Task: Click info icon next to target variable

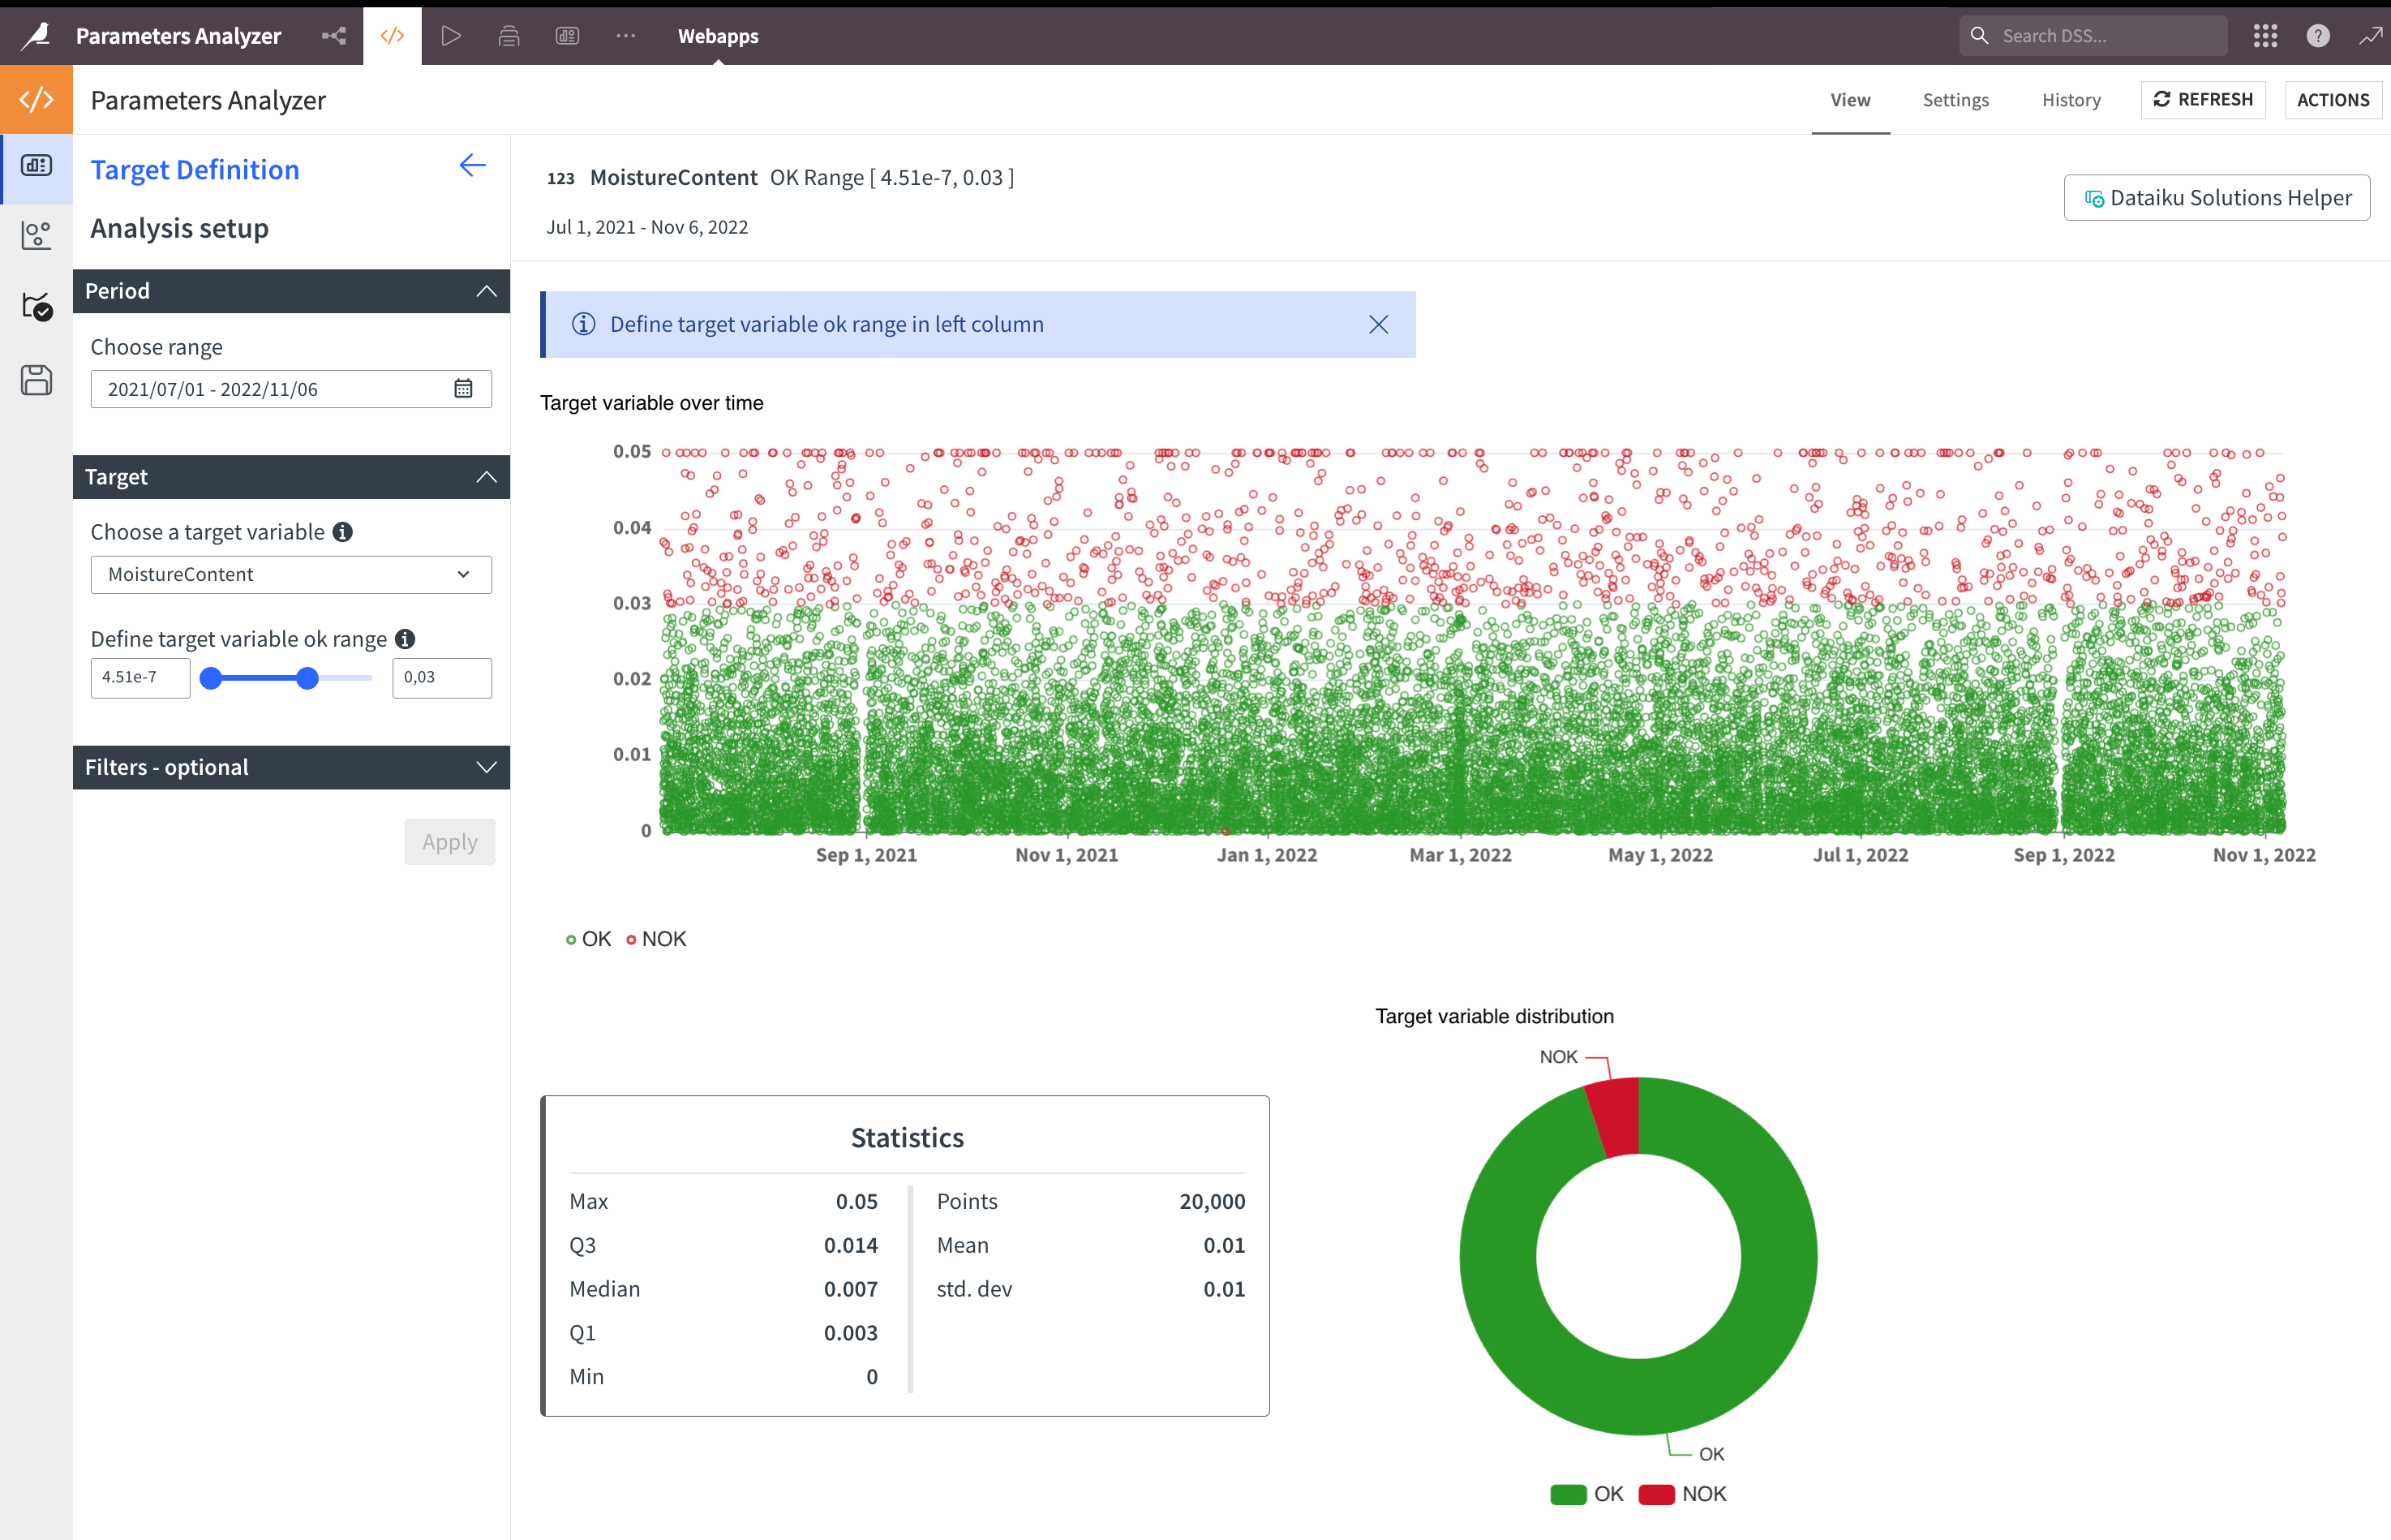Action: (x=343, y=532)
